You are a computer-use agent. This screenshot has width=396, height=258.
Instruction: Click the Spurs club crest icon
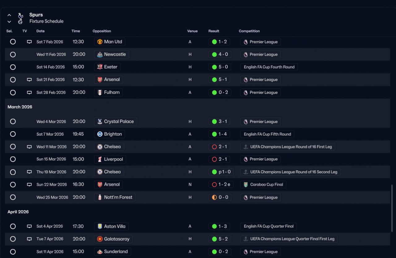(x=20, y=18)
